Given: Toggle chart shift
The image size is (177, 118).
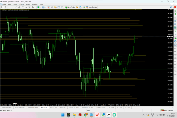Looking at the screenshot, I should (175, 35).
